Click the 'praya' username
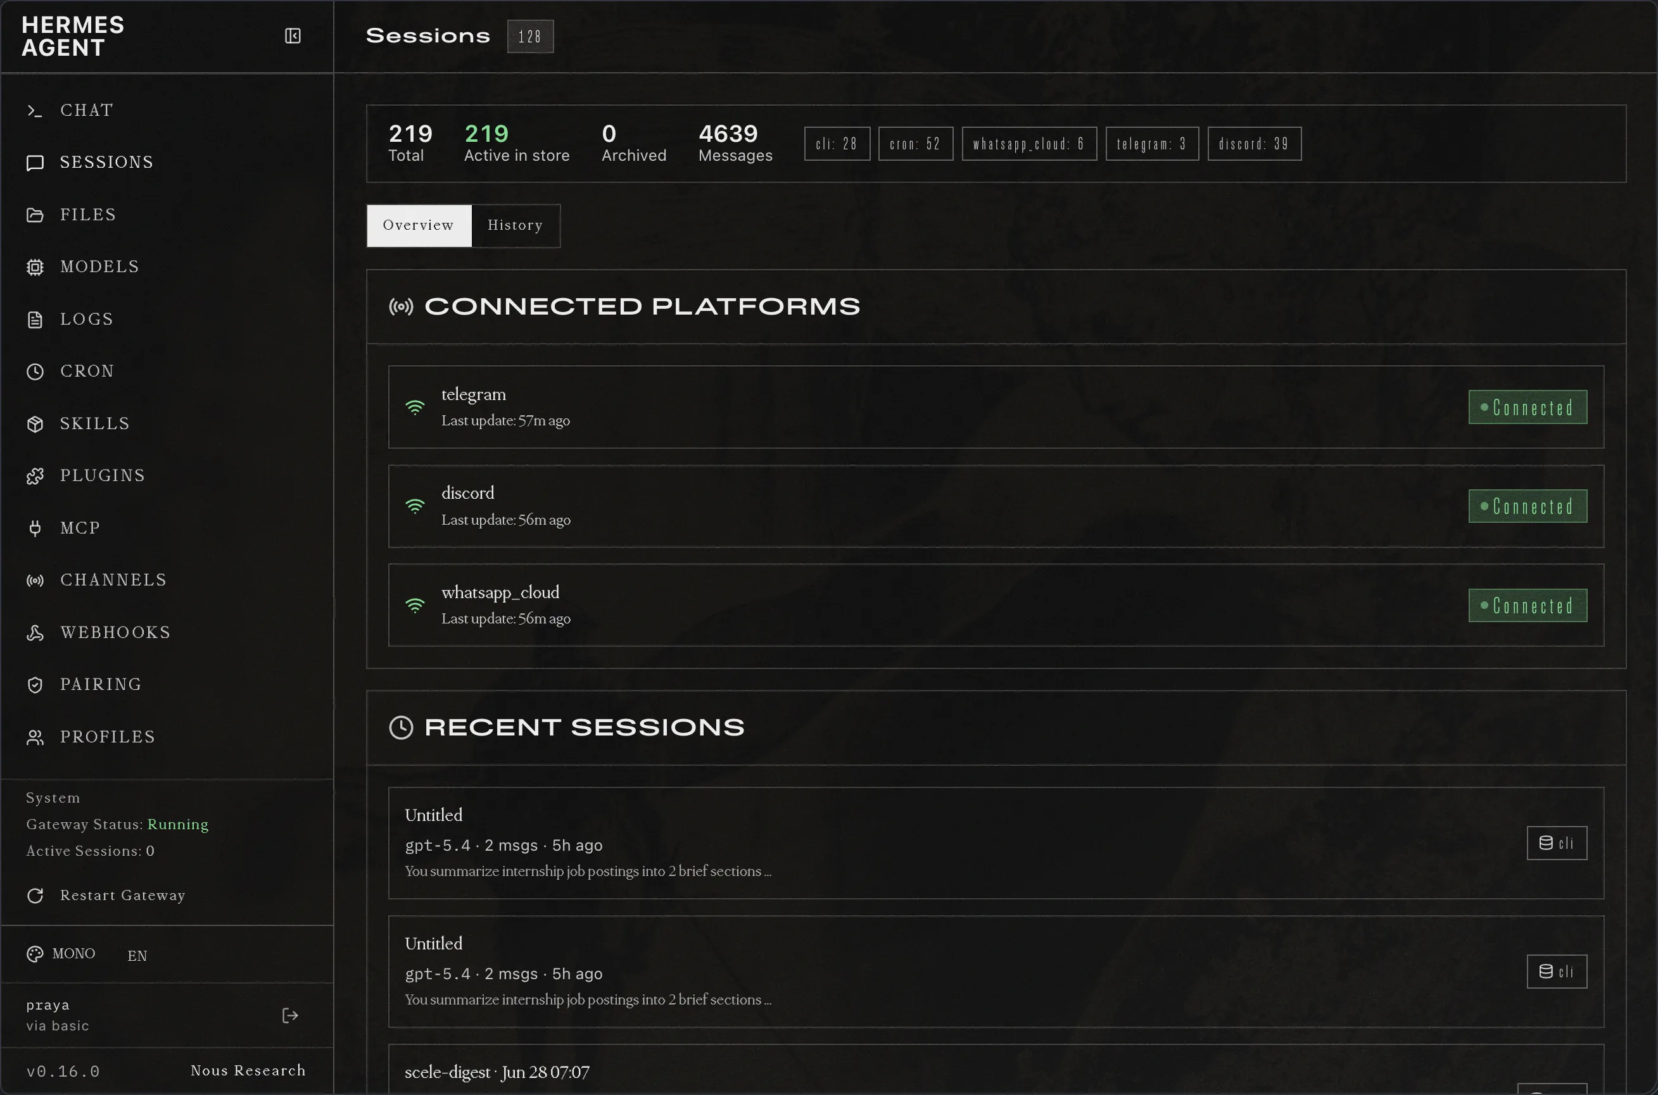1658x1095 pixels. [x=47, y=1005]
